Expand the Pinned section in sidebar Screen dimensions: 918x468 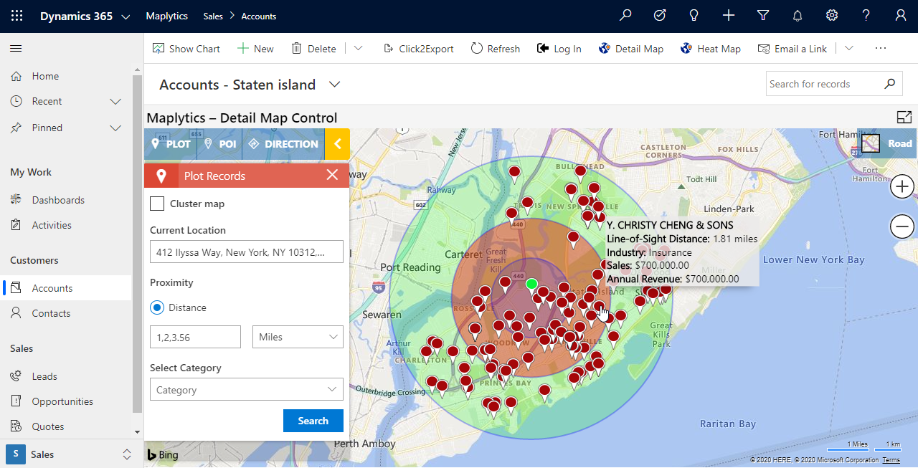pyautogui.click(x=115, y=128)
